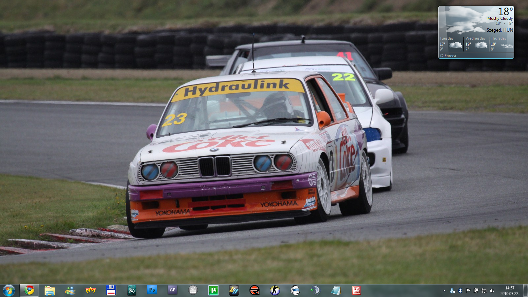
Task: Click the Mostly Cloudy condition text
Action: tap(500, 18)
